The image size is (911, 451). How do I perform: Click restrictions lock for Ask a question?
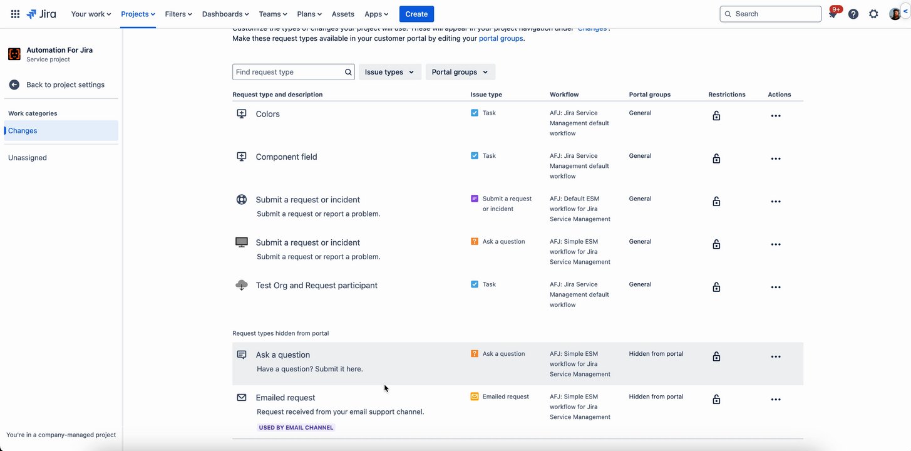click(716, 356)
